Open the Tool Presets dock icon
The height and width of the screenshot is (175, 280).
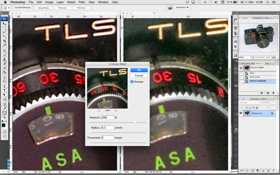click(235, 19)
